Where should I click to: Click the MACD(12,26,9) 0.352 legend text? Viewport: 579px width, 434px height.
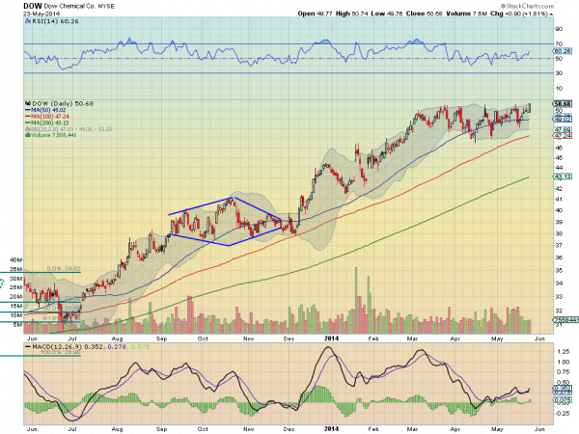pos(68,347)
